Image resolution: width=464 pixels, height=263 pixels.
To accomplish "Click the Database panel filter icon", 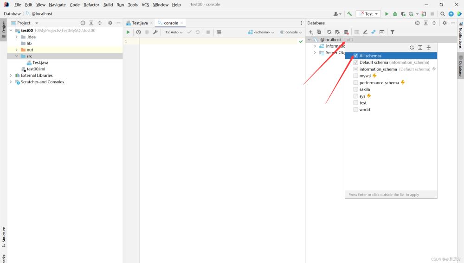I will 392,32.
